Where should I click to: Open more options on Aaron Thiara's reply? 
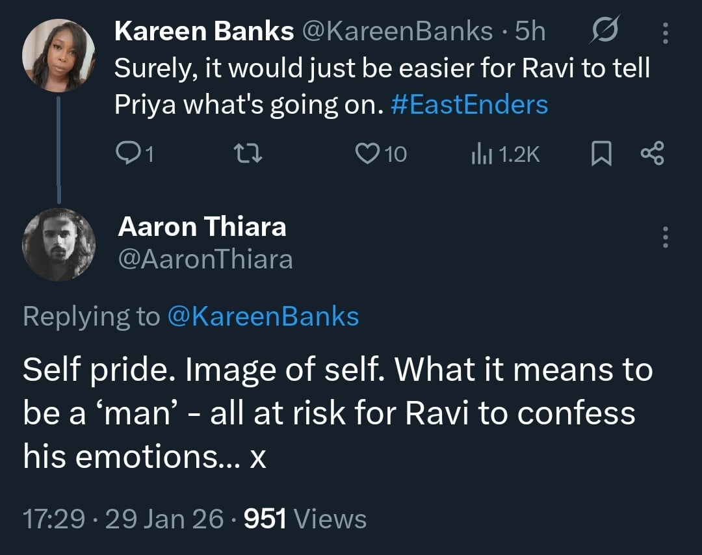pyautogui.click(x=664, y=237)
